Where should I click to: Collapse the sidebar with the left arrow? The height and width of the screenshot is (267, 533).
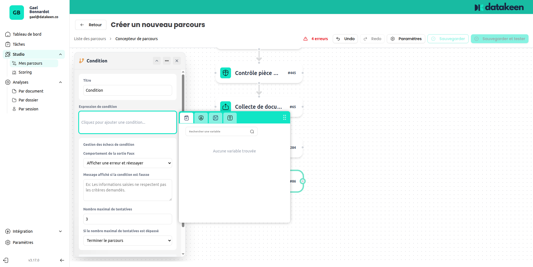coord(62,260)
